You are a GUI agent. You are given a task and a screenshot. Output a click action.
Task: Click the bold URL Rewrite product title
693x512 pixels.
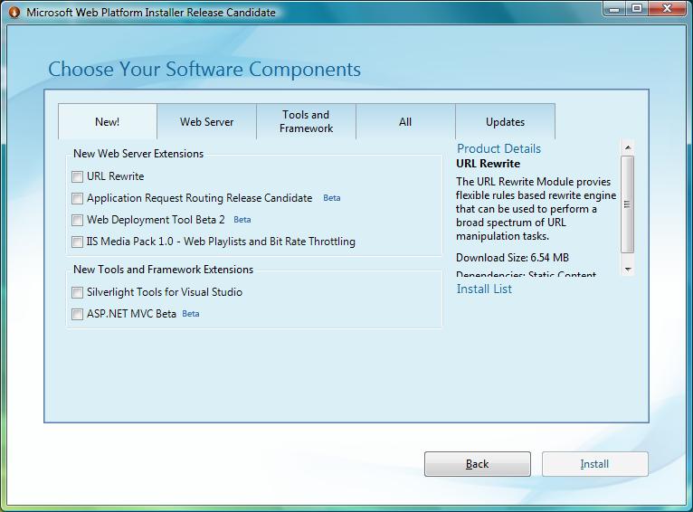[488, 164]
